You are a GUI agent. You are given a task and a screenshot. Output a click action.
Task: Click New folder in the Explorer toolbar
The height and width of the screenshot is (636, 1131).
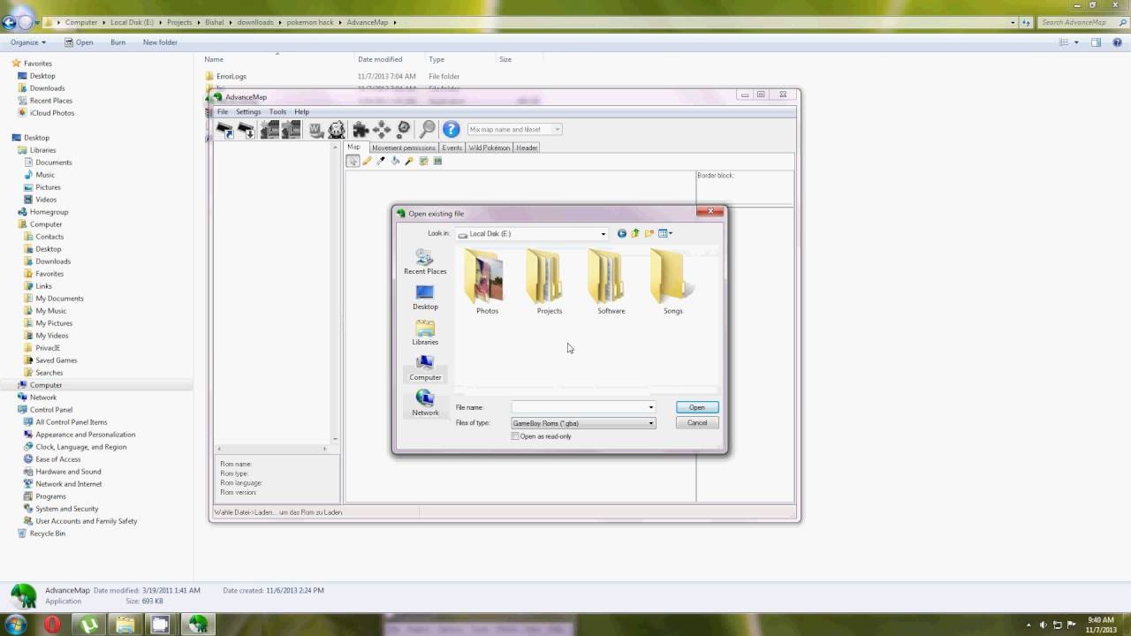pyautogui.click(x=160, y=42)
